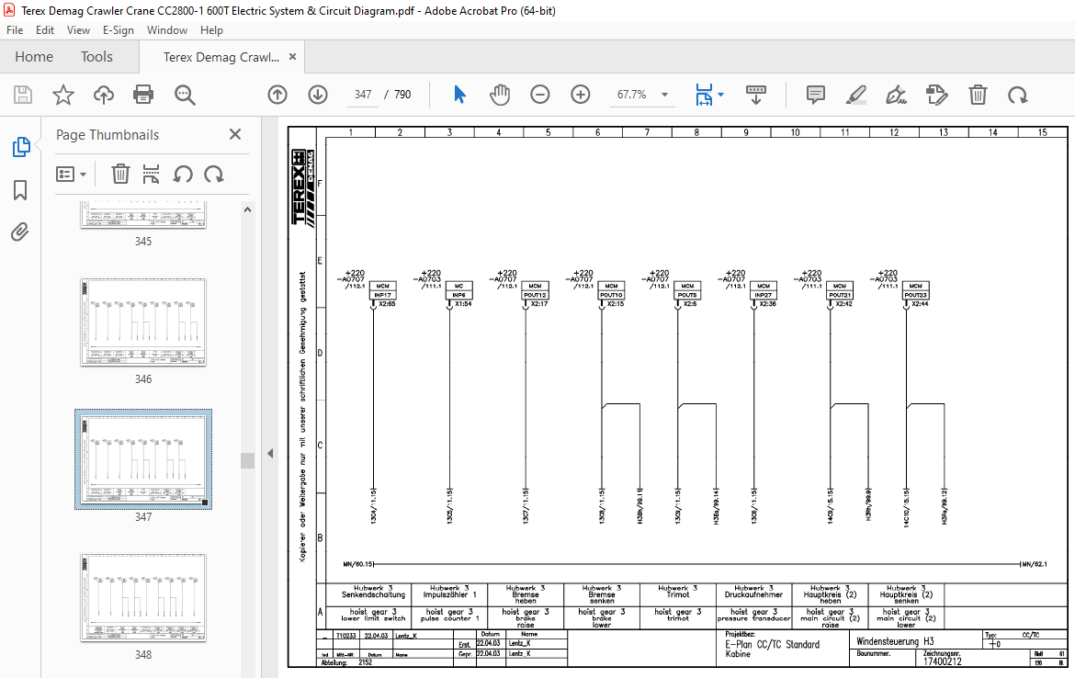Open the E-Sign menu
Image resolution: width=1075 pixels, height=678 pixels.
click(x=118, y=30)
